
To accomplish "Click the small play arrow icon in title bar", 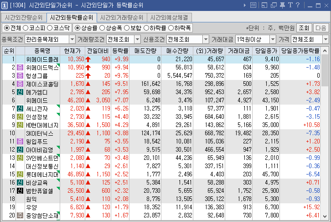I will [x=245, y=5].
